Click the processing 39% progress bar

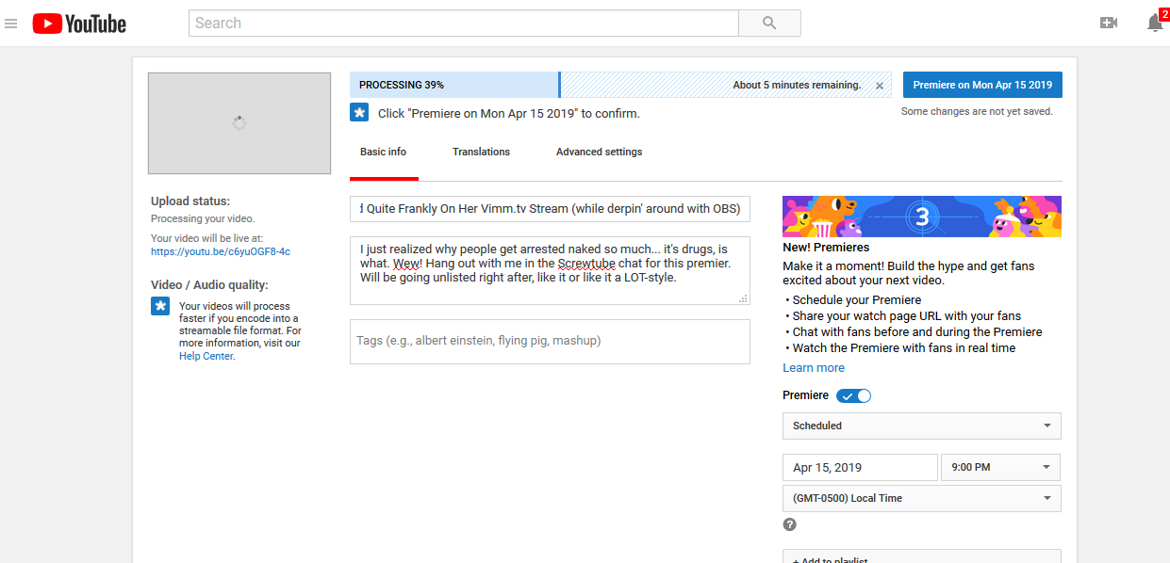453,85
